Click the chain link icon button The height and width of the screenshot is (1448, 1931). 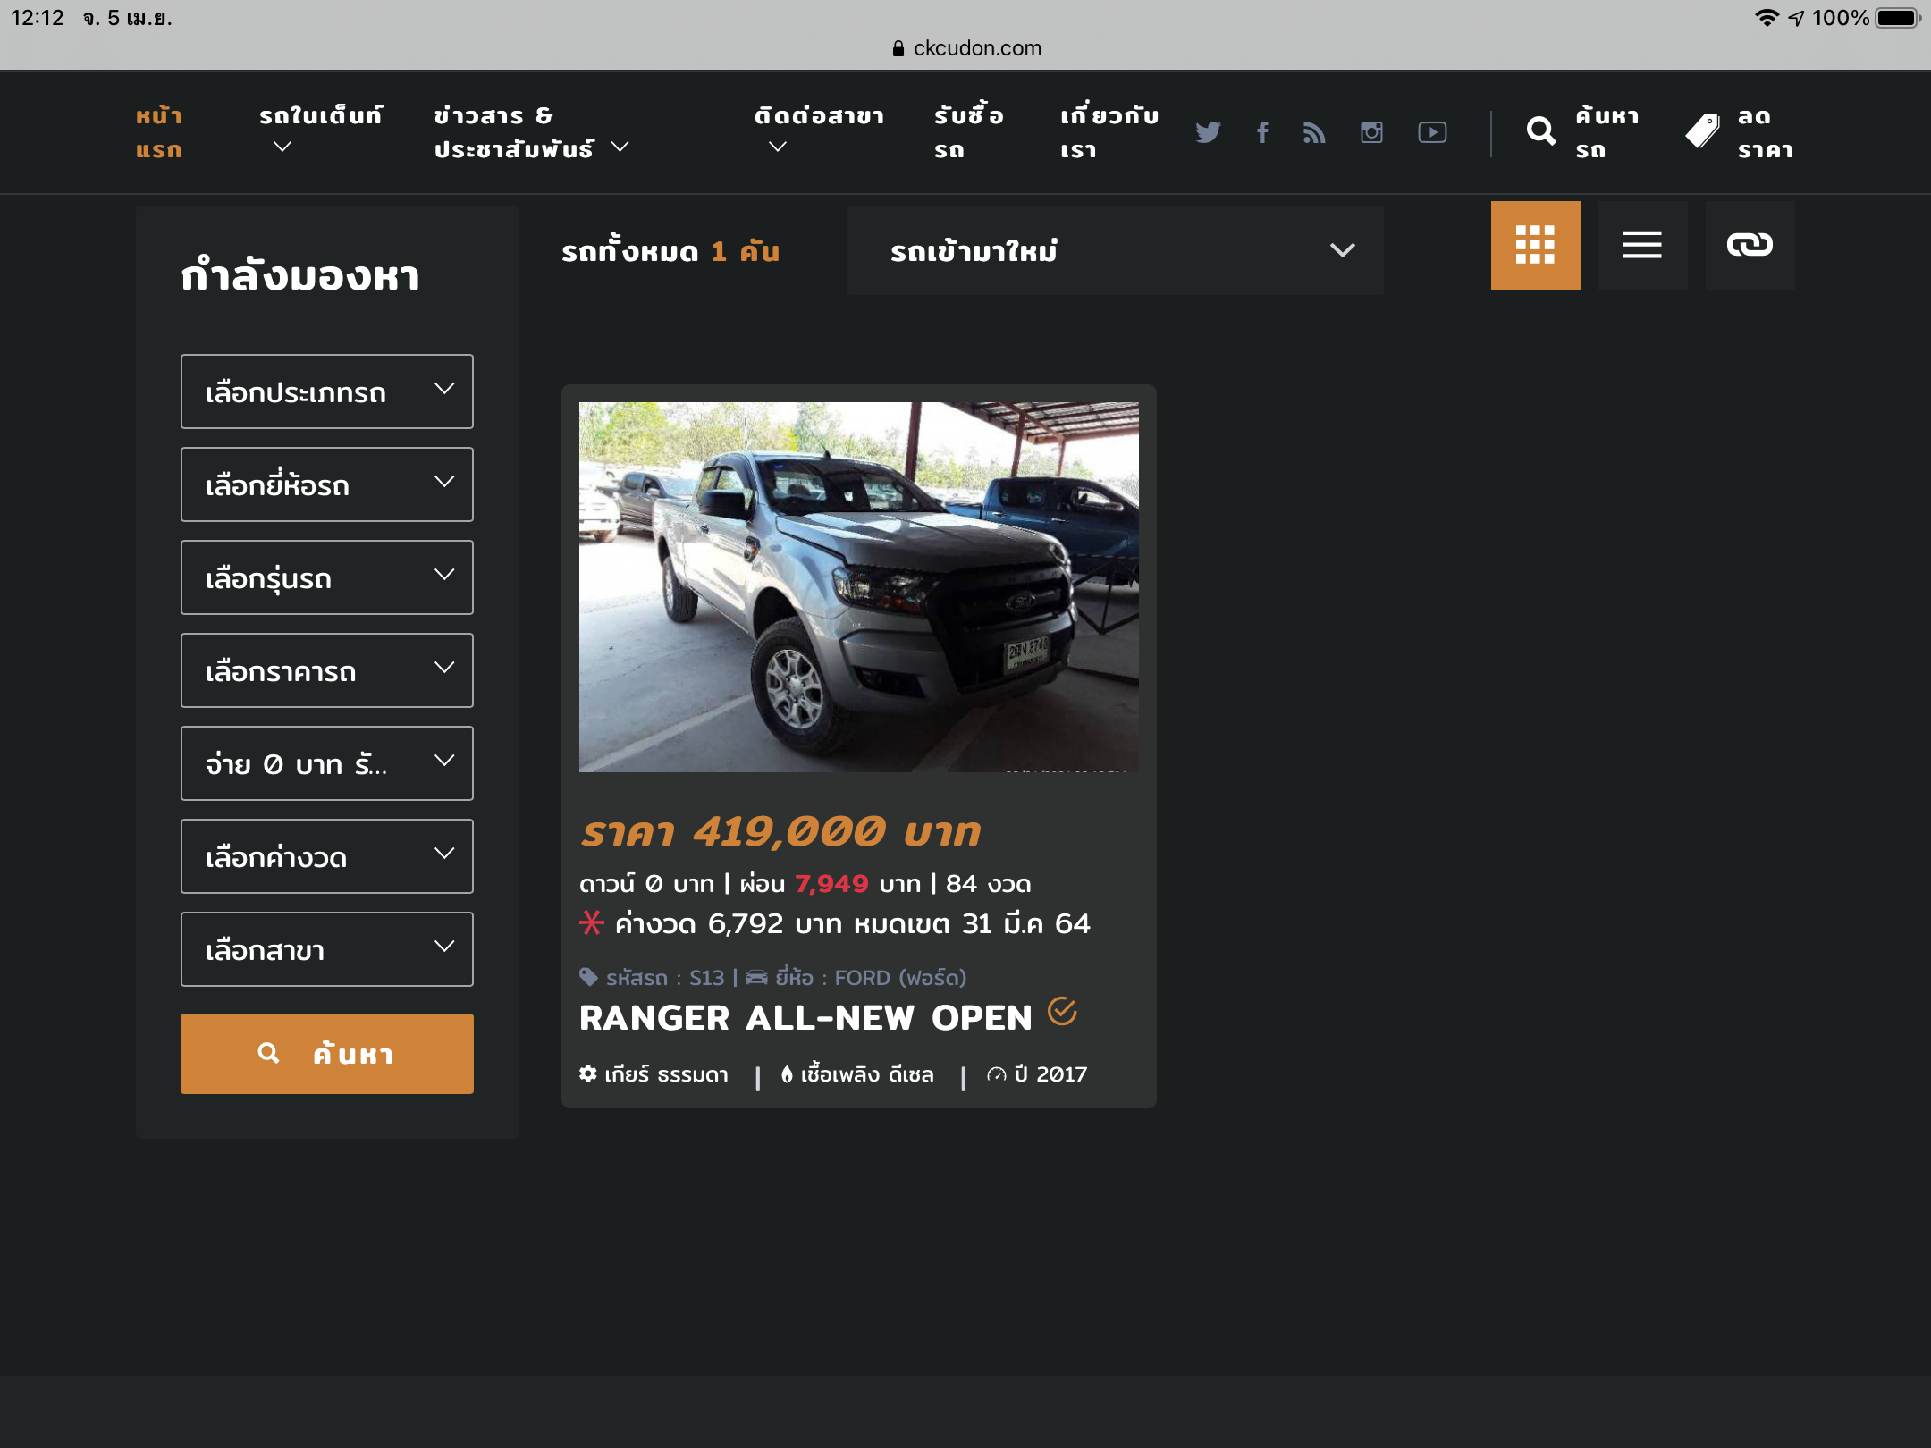[1750, 245]
